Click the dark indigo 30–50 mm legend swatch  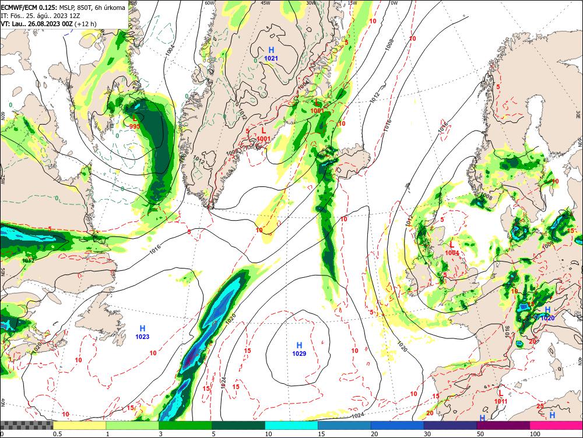click(450, 425)
